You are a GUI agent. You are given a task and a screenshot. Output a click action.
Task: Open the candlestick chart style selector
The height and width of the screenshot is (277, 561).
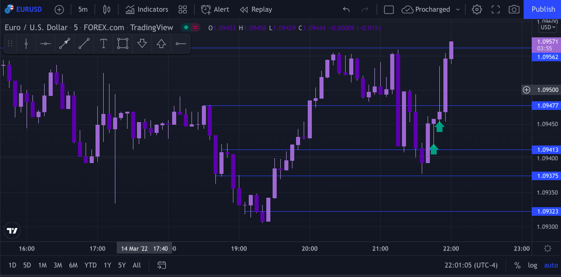tap(106, 9)
